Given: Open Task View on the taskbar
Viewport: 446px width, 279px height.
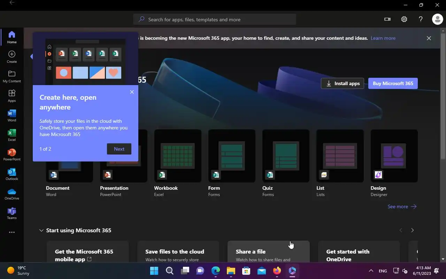Looking at the screenshot, I should (x=185, y=271).
